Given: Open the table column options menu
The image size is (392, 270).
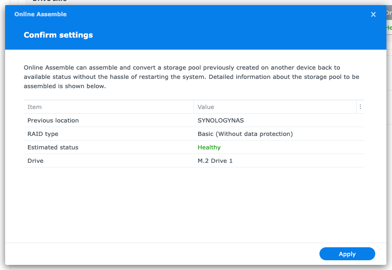Looking at the screenshot, I should click(360, 107).
